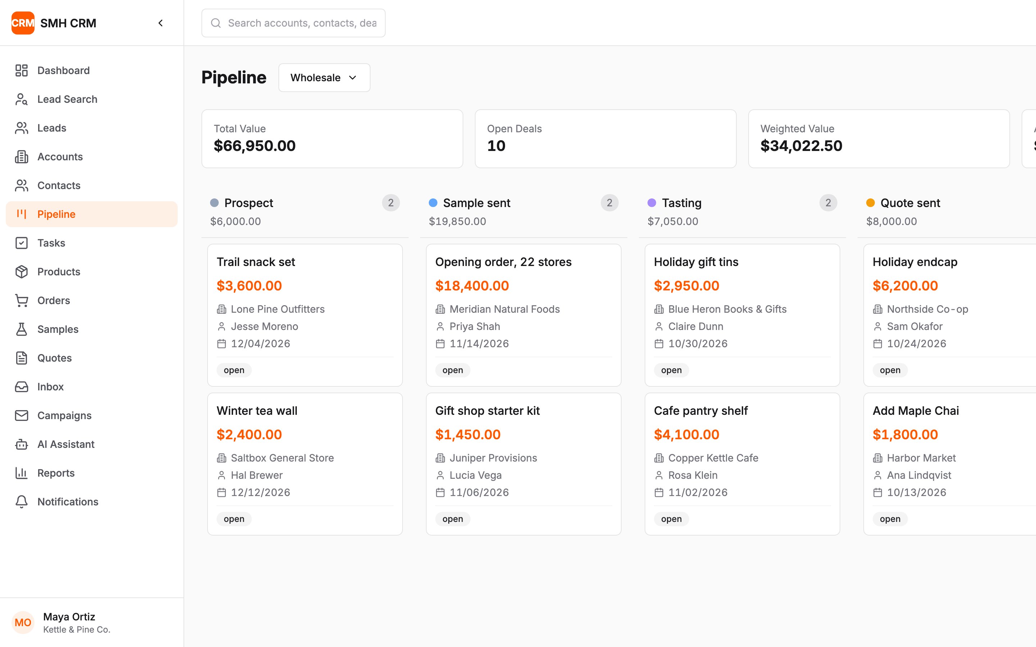Screen dimensions: 1036x647
Task: Click the Notifications bell icon
Action: [22, 501]
